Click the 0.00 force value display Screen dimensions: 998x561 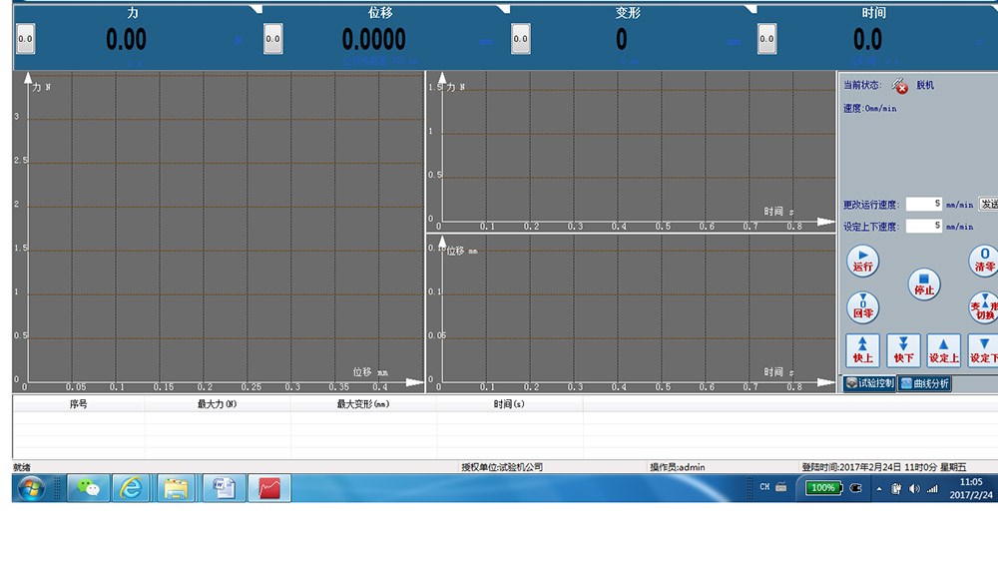click(126, 40)
